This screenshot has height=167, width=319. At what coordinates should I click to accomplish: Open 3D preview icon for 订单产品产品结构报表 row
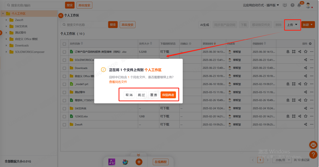coord(288,52)
